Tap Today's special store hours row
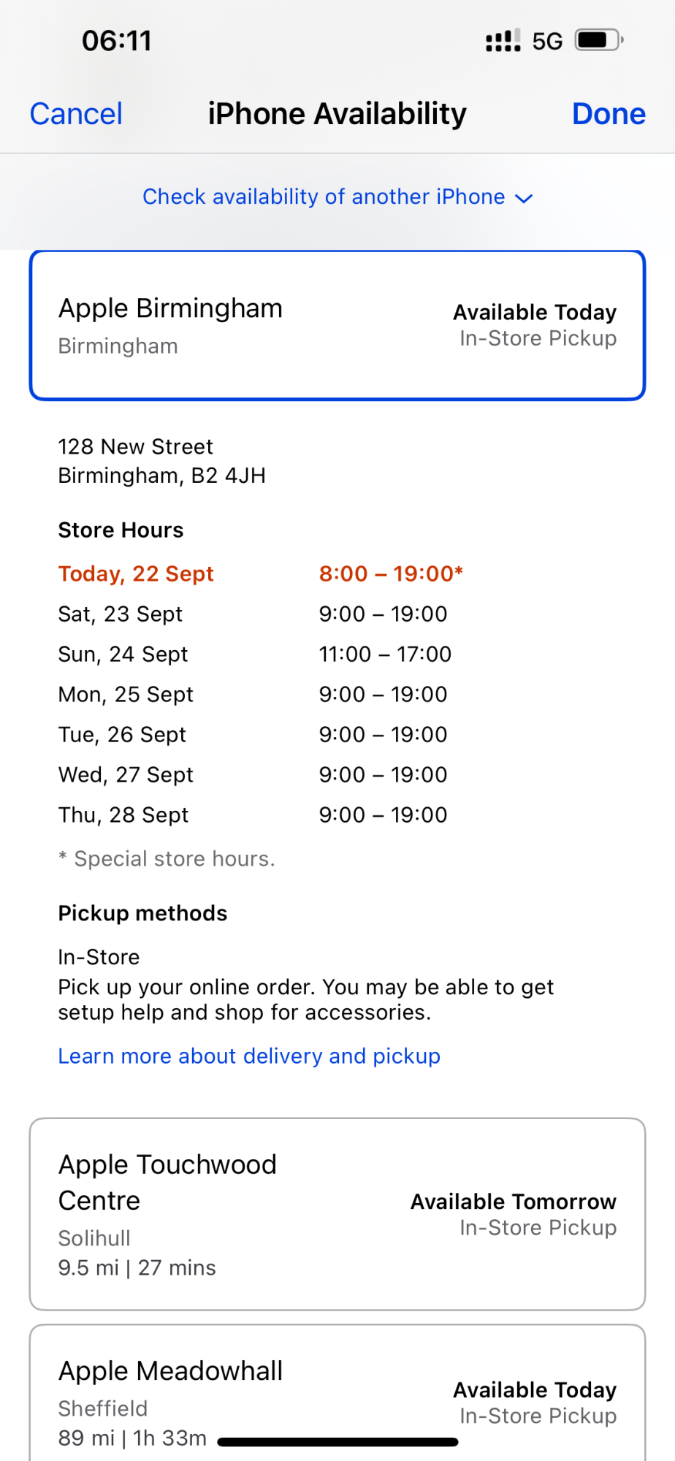 [x=260, y=574]
